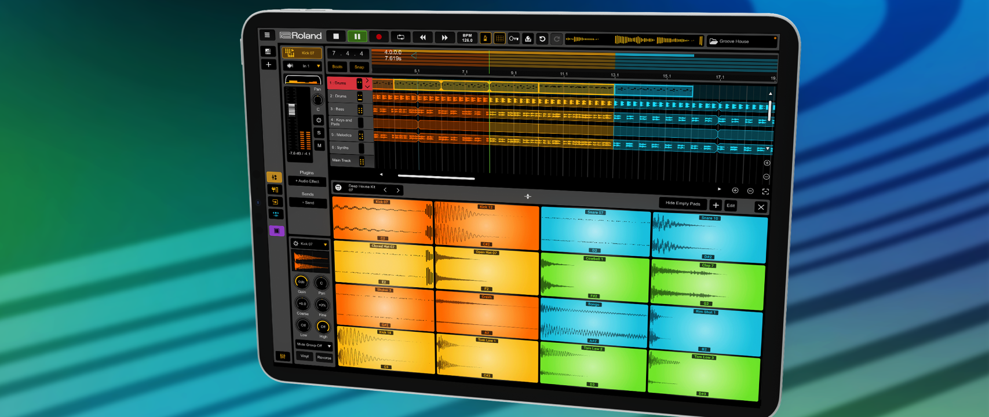
Task: Open the cyan arrows tab in sidebar
Action: [276, 214]
